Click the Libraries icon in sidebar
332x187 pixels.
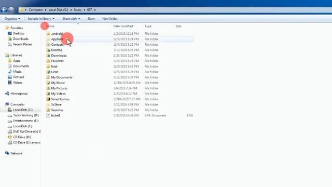click(7, 55)
